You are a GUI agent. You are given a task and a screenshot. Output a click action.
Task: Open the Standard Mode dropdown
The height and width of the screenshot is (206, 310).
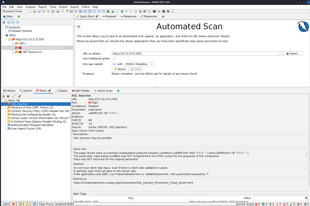(x=15, y=11)
